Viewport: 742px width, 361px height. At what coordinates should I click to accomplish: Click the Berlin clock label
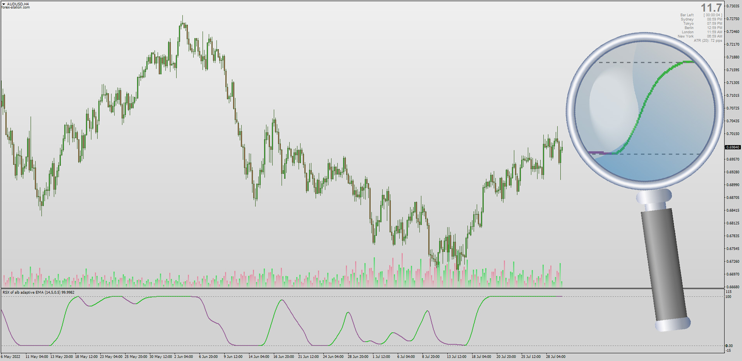[689, 28]
